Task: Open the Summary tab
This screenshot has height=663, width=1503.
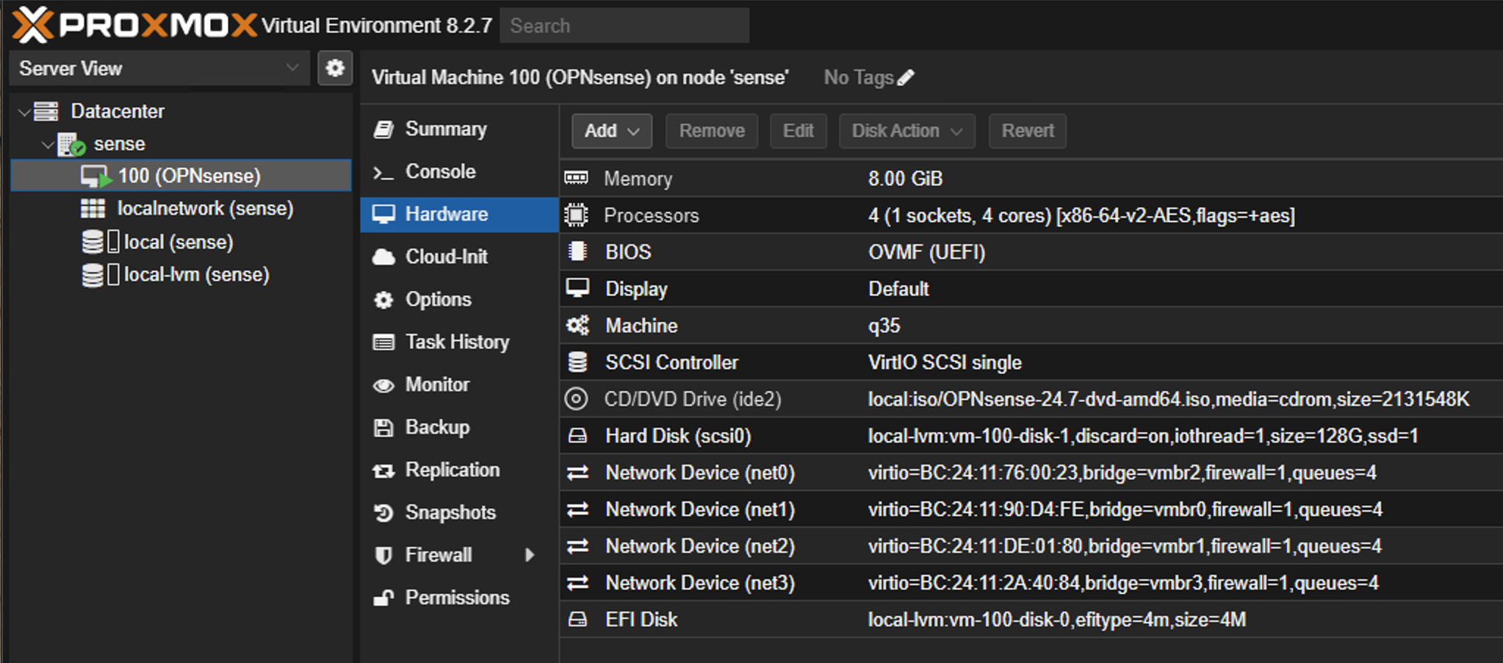Action: point(459,129)
